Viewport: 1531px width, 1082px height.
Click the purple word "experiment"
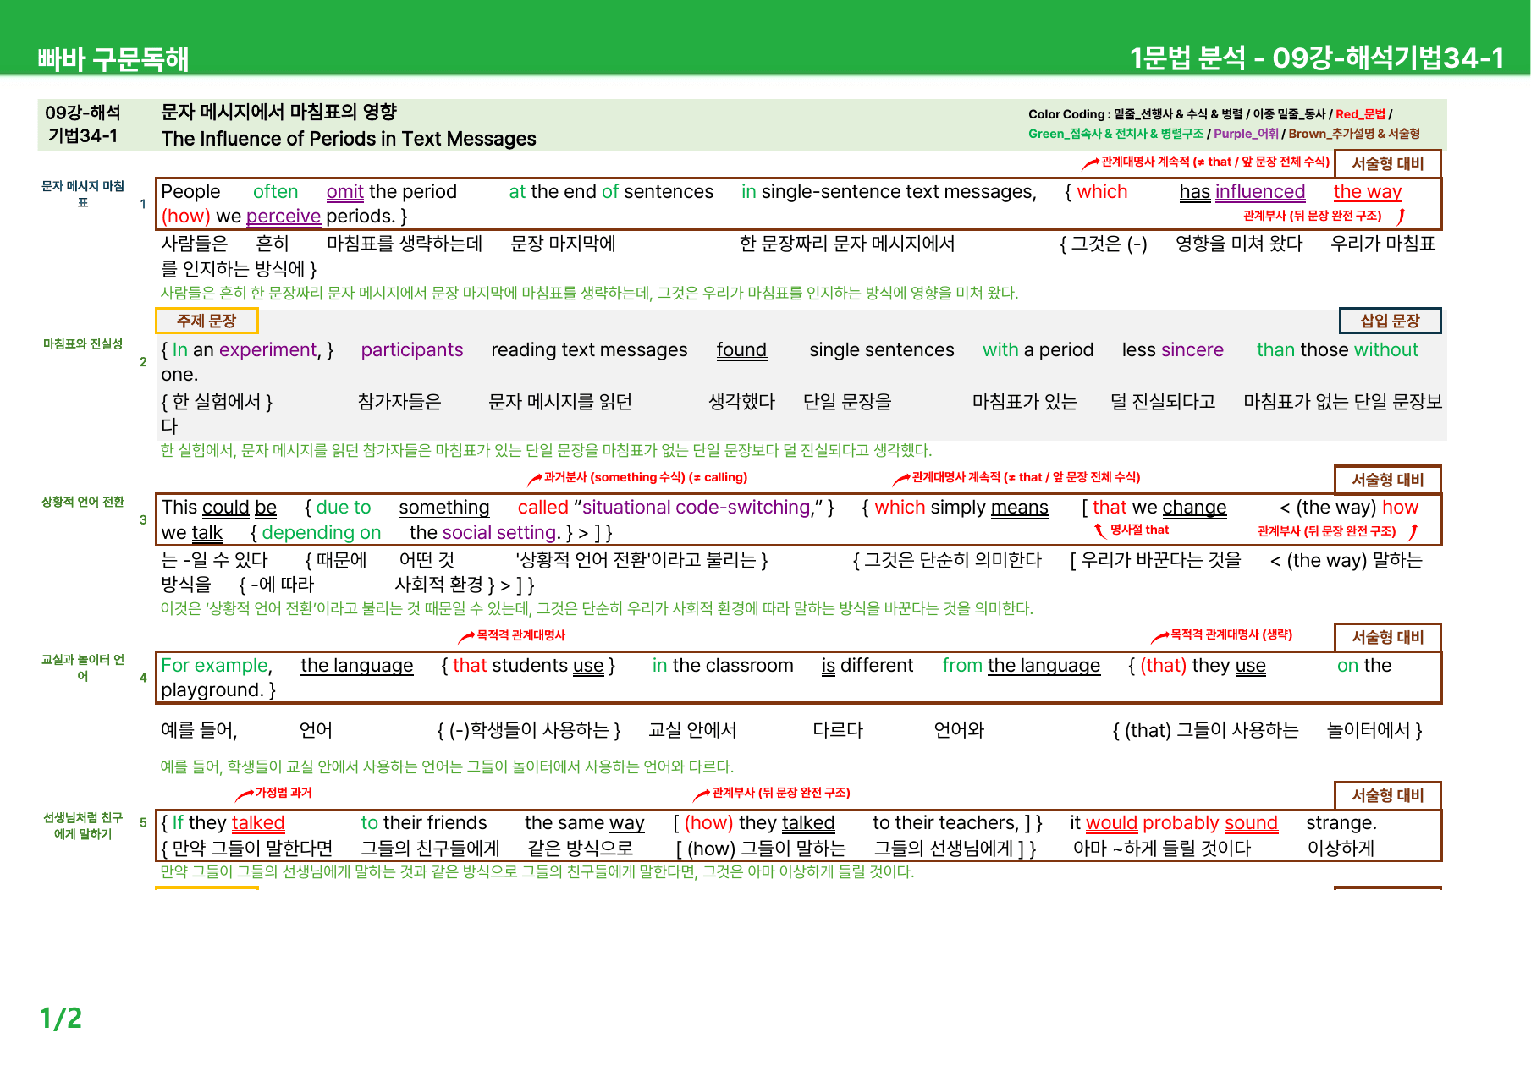(267, 350)
